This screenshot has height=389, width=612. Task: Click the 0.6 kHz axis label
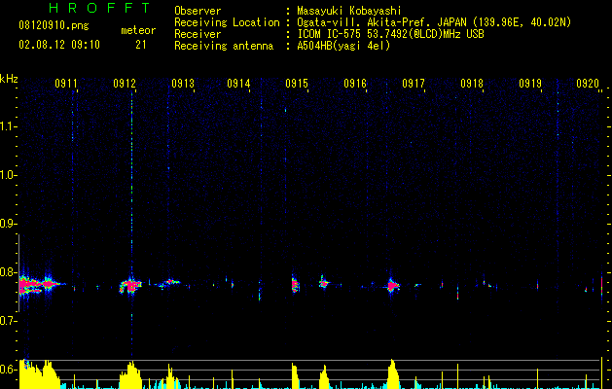pos(7,370)
